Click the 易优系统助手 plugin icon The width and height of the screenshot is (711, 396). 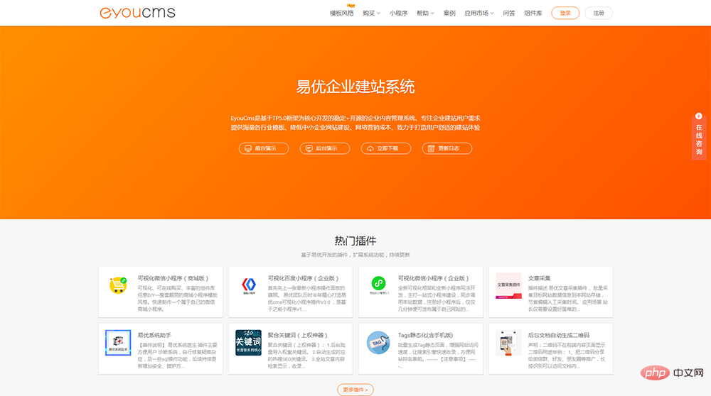(x=117, y=342)
